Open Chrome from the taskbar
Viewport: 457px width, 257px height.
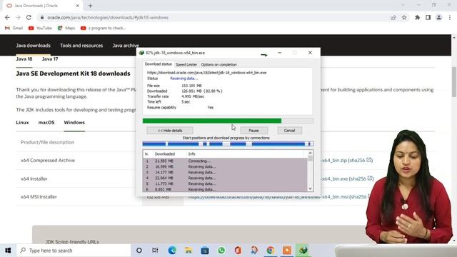(271, 251)
